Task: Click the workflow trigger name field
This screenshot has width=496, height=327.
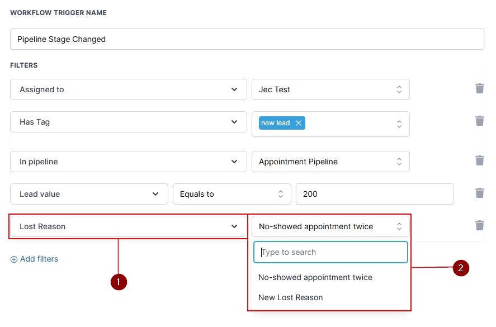Action: [247, 39]
